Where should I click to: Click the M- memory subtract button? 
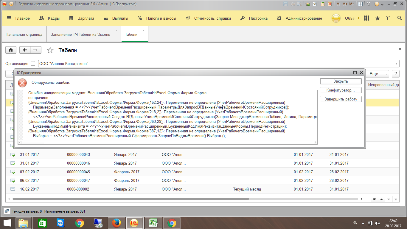(352, 4)
